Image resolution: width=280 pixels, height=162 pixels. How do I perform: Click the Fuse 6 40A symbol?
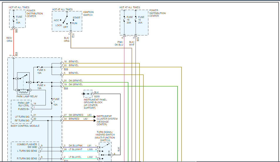coord(14,19)
